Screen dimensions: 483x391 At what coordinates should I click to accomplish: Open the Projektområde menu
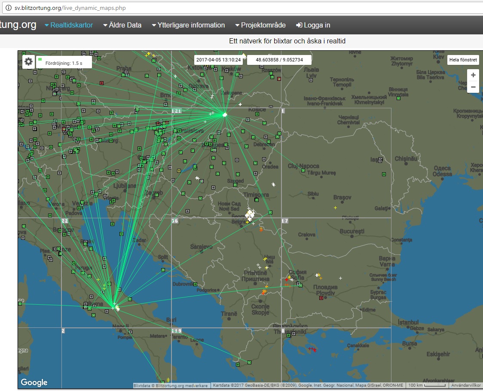260,25
